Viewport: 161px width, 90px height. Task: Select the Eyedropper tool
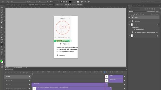click(2, 20)
